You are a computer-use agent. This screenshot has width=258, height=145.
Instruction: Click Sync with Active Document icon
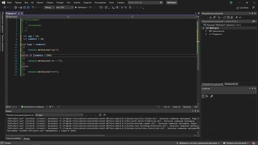[225, 17]
